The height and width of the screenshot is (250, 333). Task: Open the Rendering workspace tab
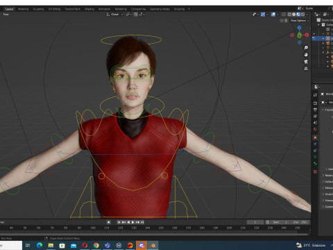click(121, 9)
